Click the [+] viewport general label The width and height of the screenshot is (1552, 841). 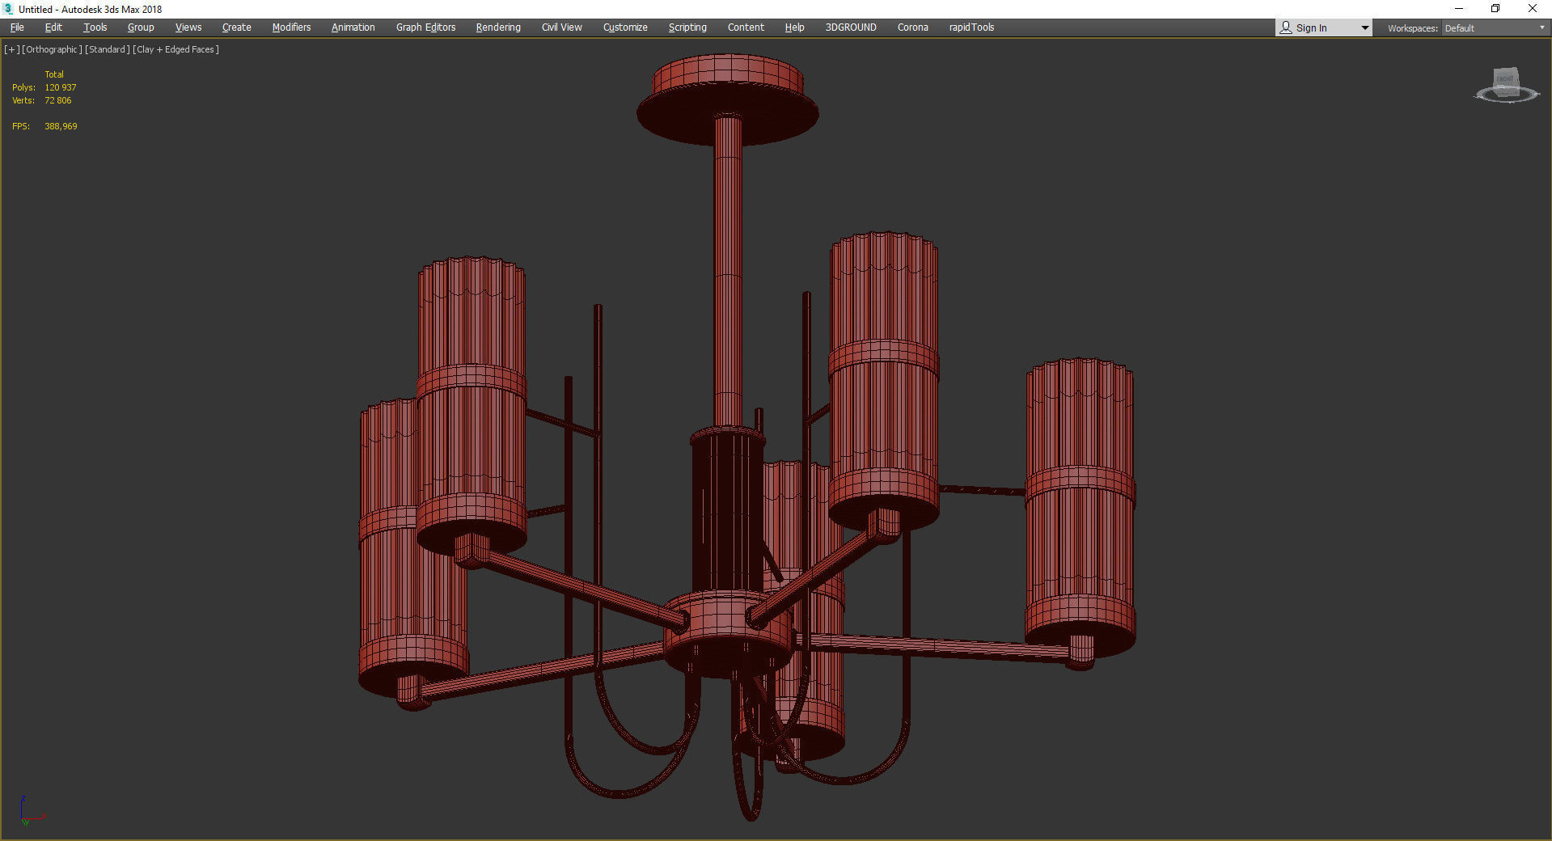11,49
